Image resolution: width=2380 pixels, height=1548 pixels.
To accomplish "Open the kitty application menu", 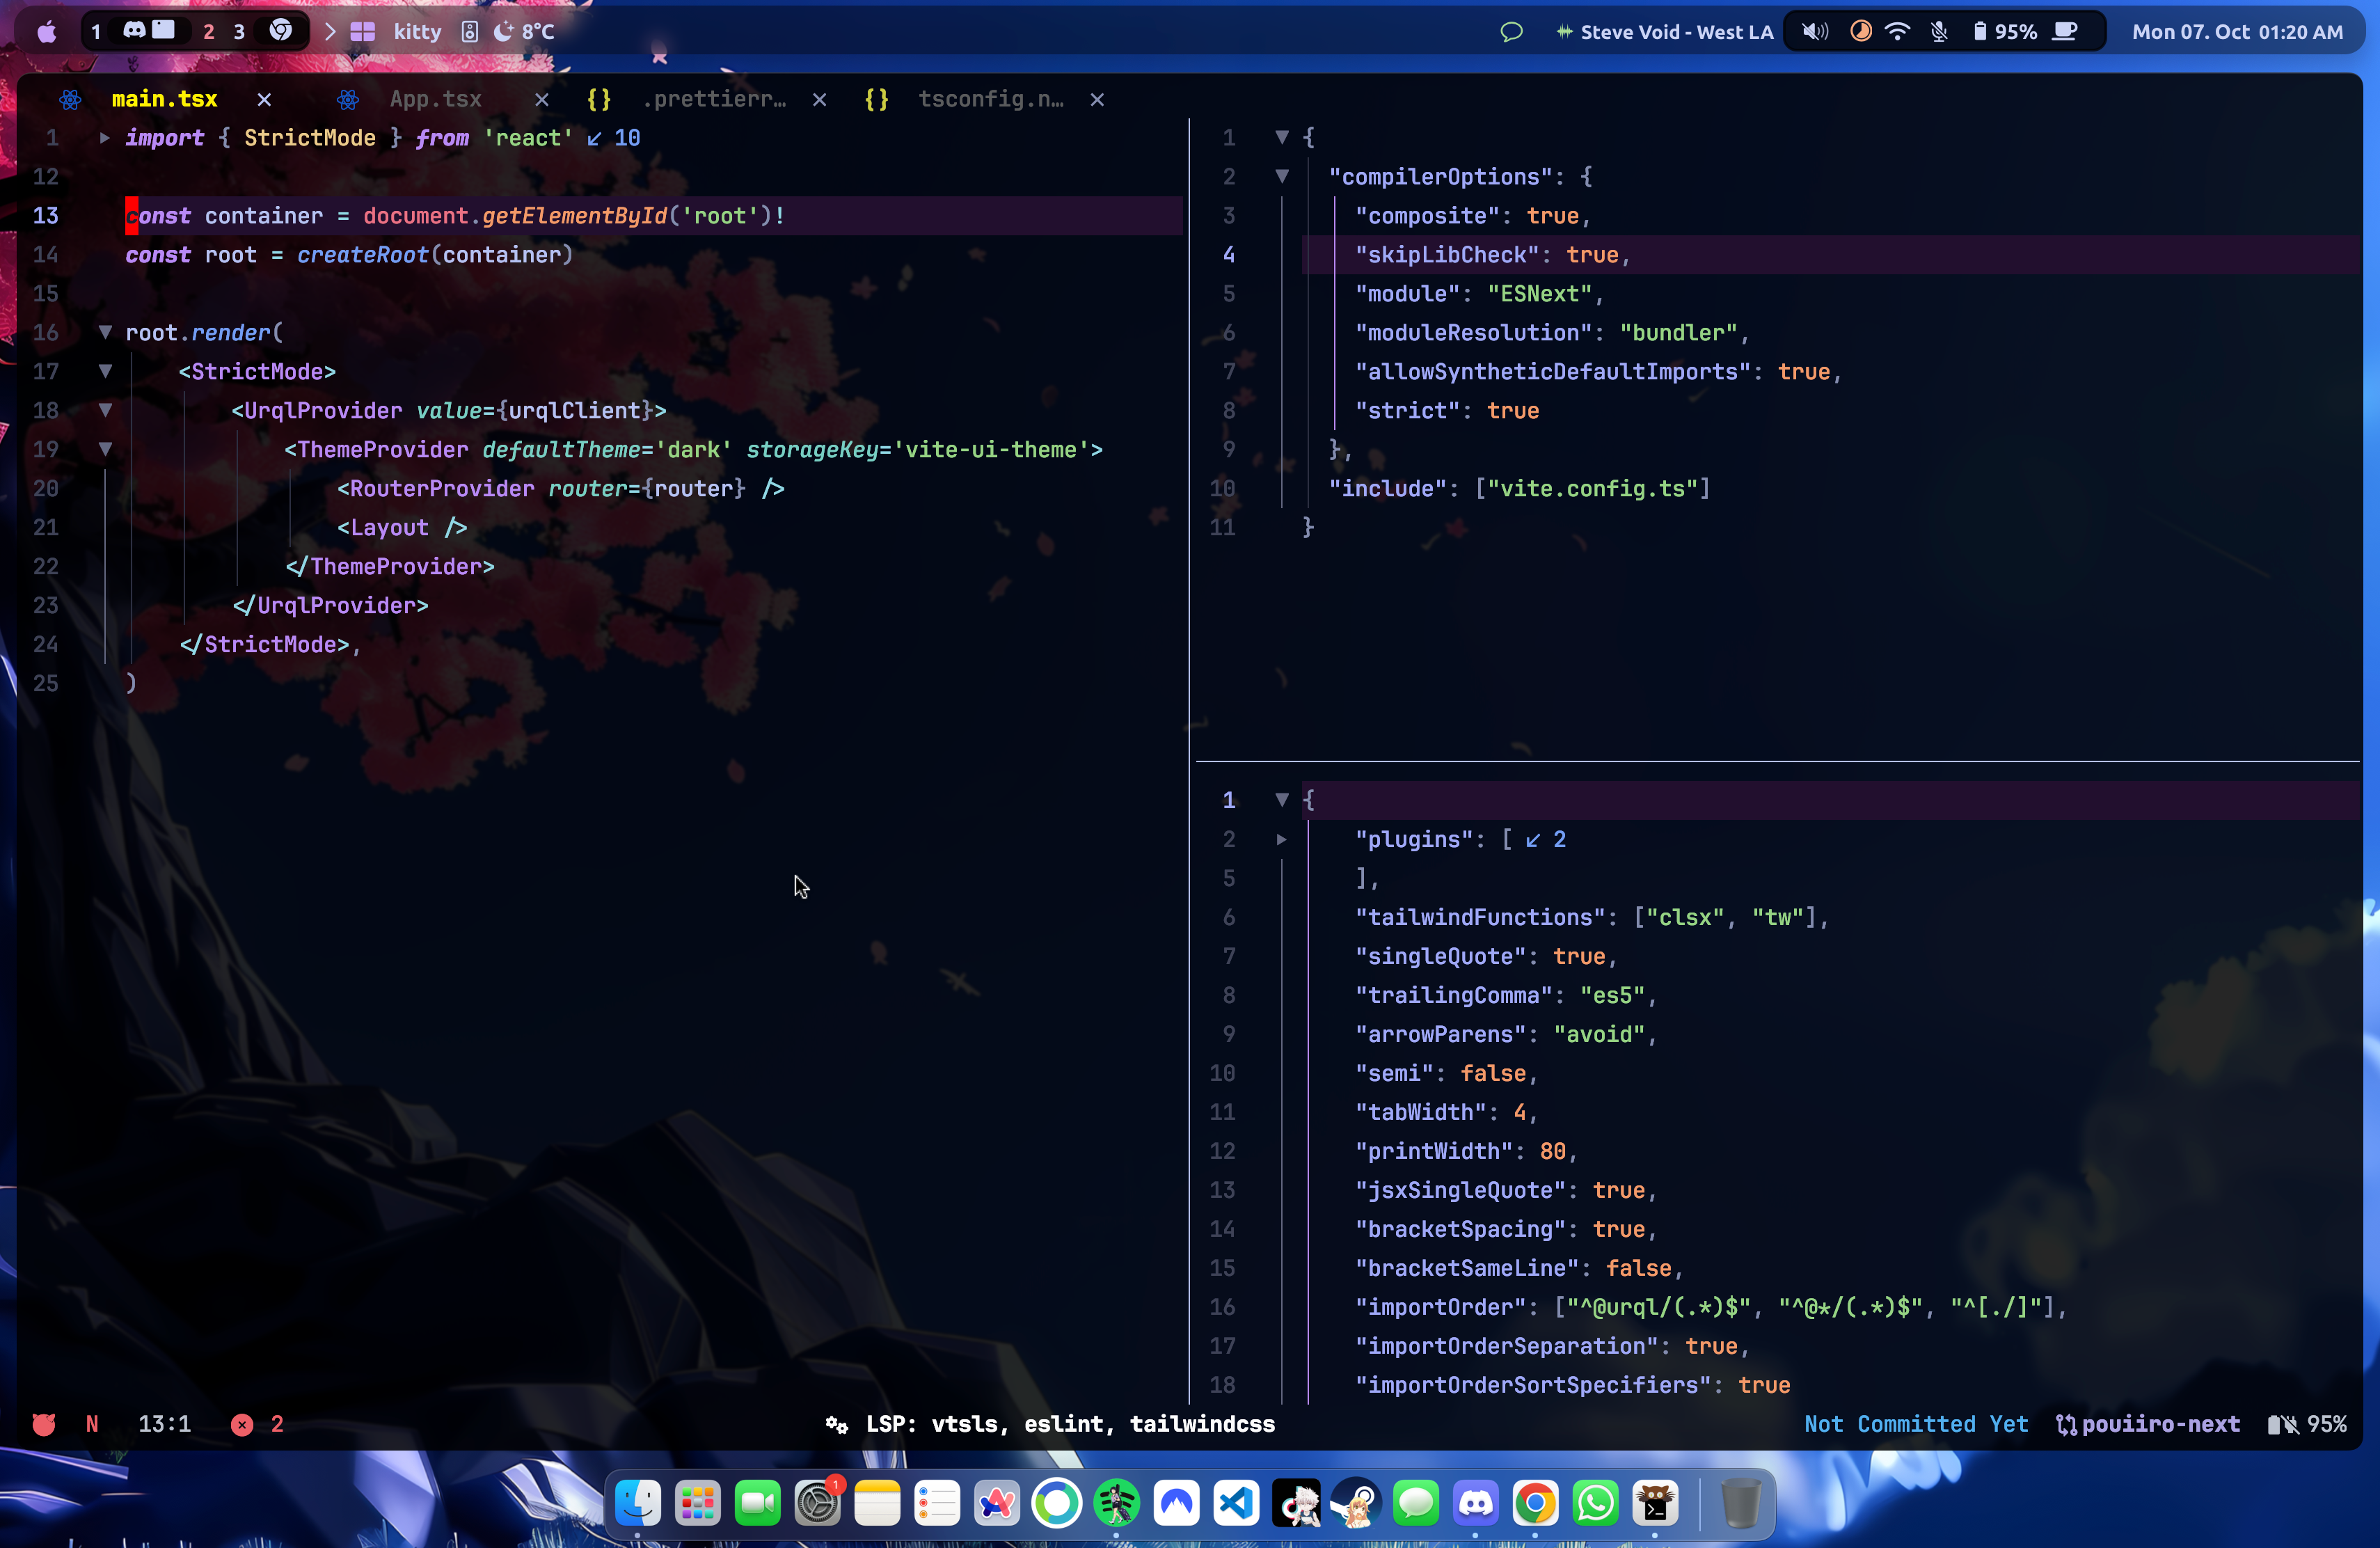I will [x=417, y=31].
